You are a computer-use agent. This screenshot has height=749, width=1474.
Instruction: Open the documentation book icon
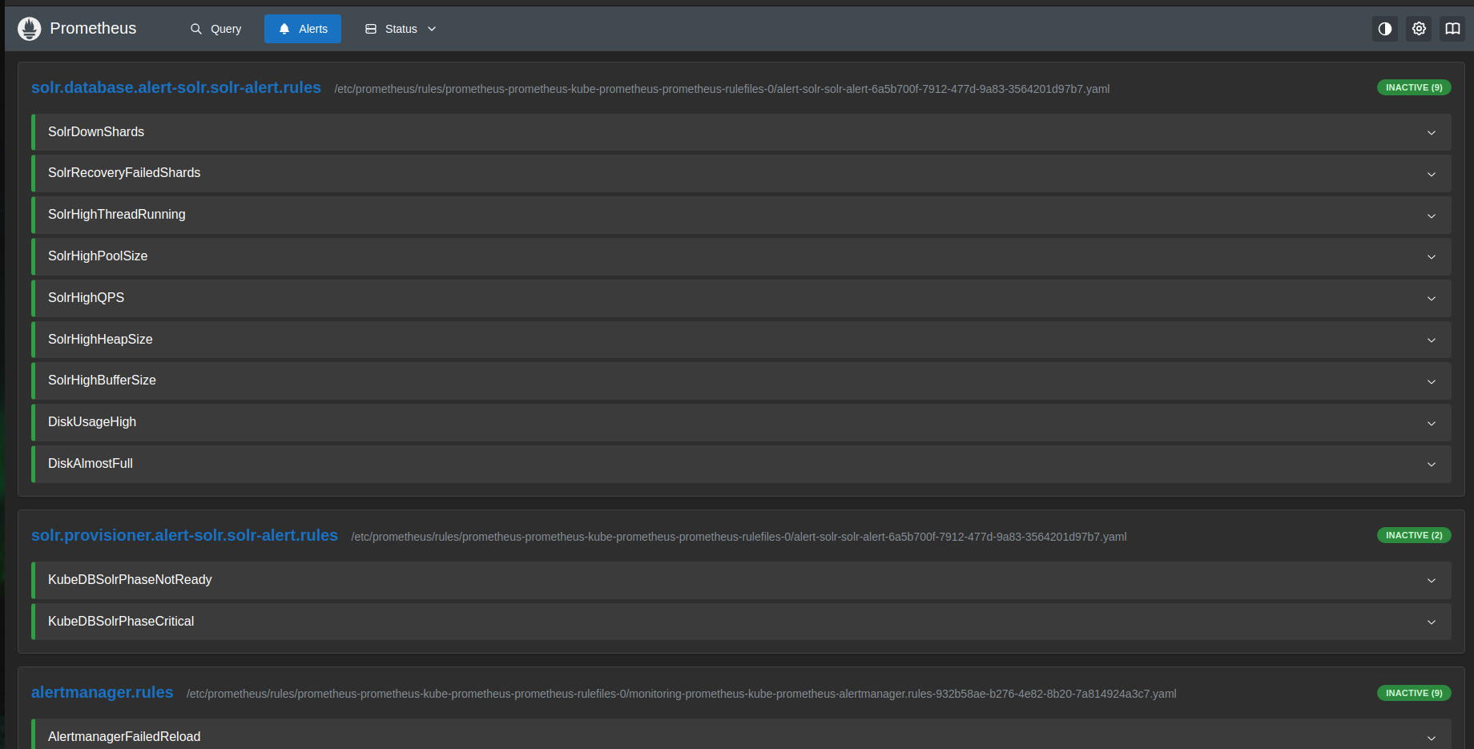(1452, 29)
